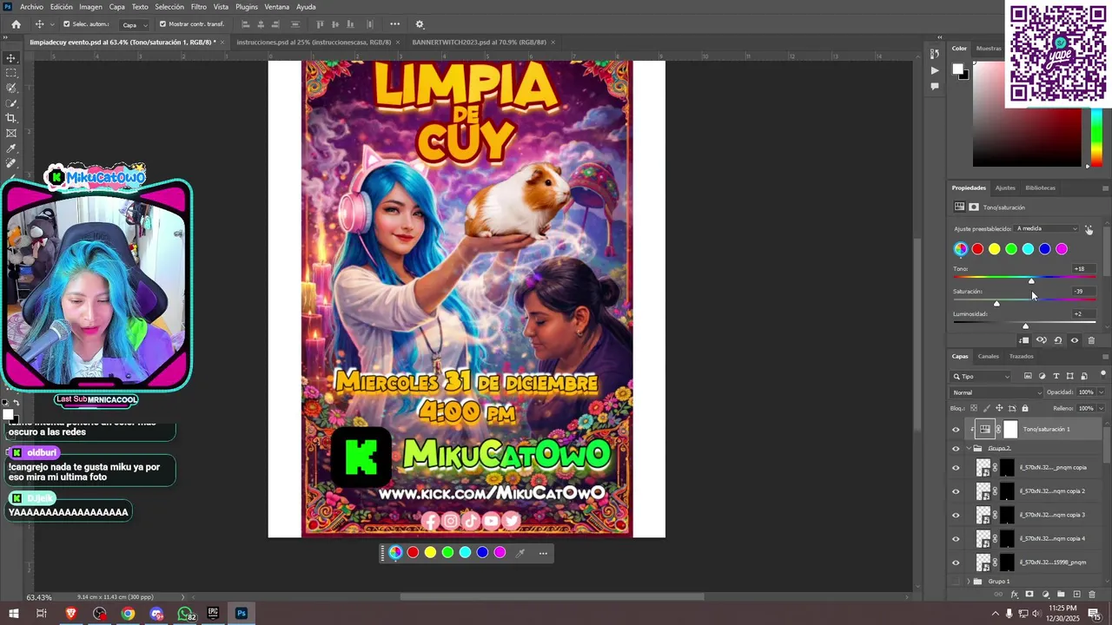Open the three-dots more align options
1112x625 pixels.
(x=395, y=24)
